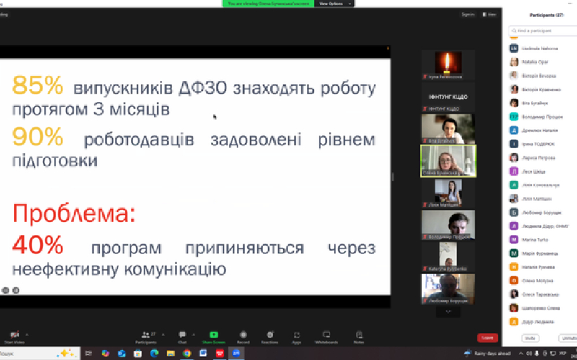
Task: Click the screen-sharing notification banner
Action: 268,4
